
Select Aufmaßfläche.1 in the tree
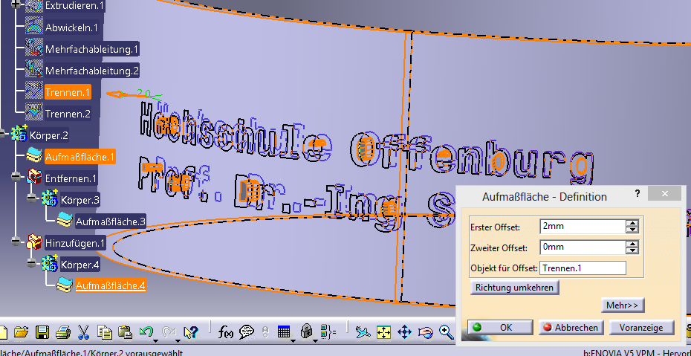pyautogui.click(x=80, y=156)
